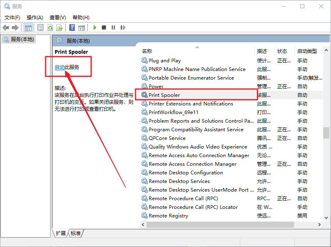
Task: Click the Stop Service square icon
Action: (104, 27)
